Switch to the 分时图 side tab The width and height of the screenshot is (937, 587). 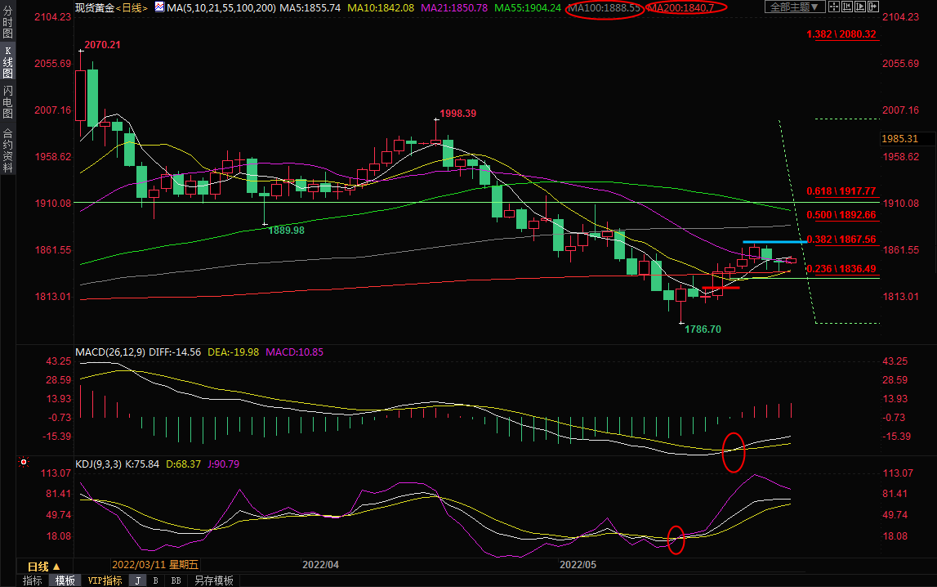pos(7,25)
